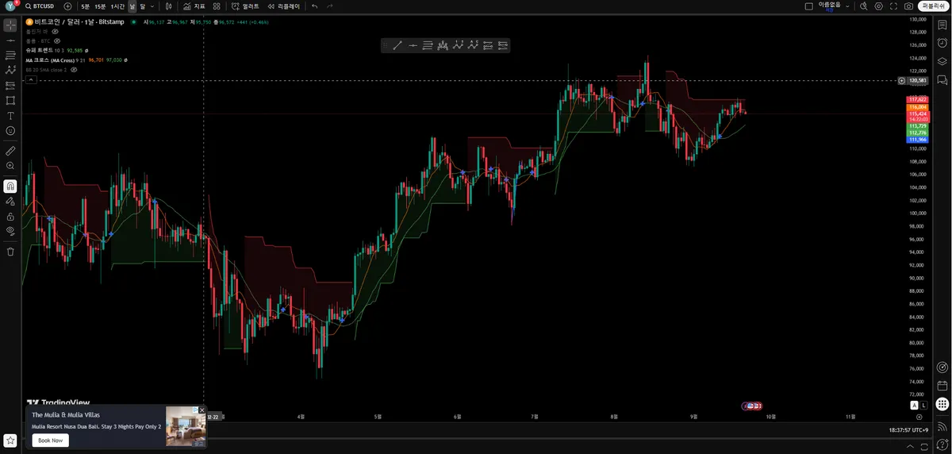The image size is (952, 454).
Task: Open the Fibonacci and Gann tools
Action: coord(10,55)
